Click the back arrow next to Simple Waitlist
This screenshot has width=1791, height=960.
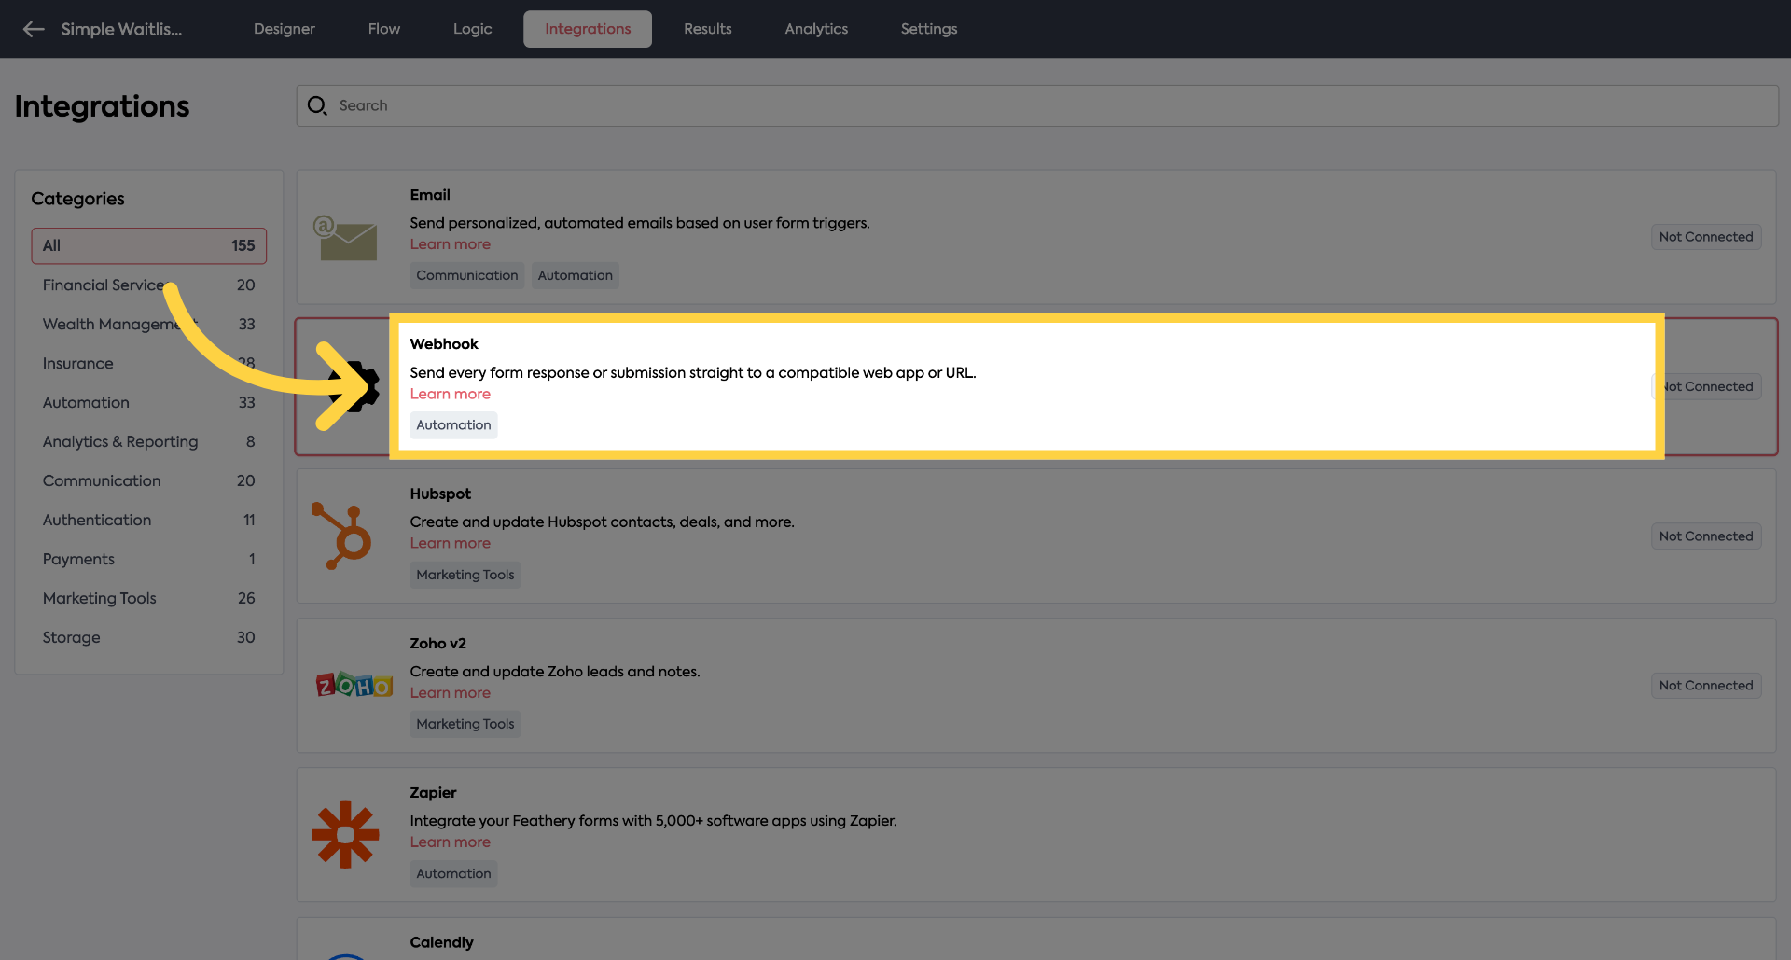[x=34, y=29]
